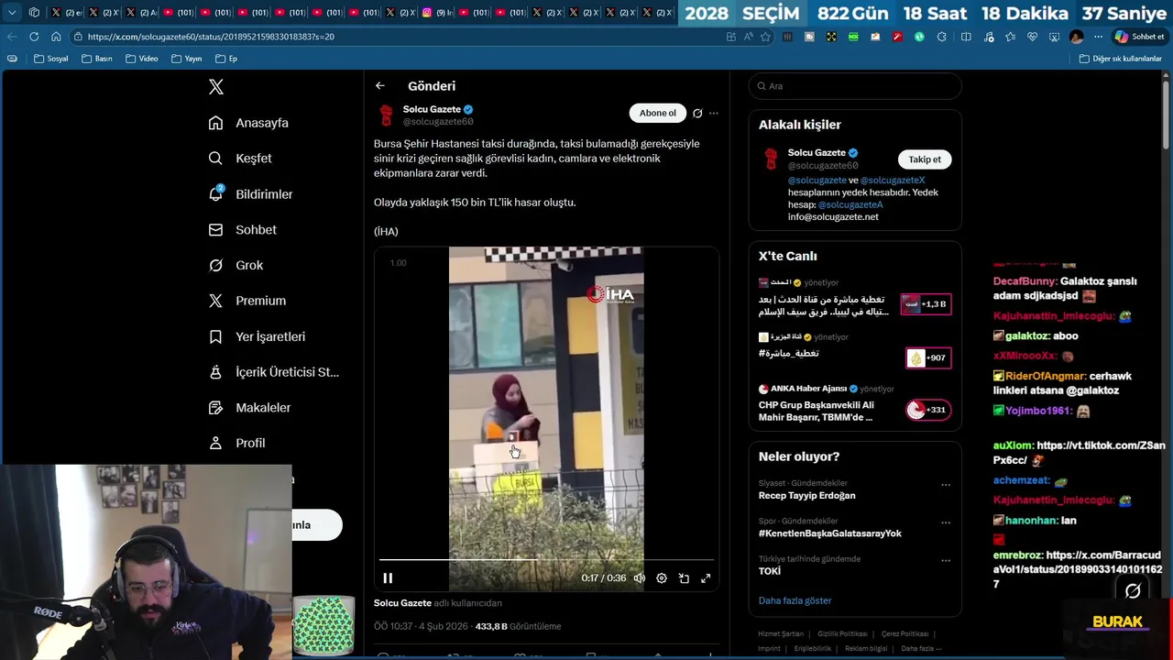Click the browser home button
Screen dimensions: 1173x660
(56, 37)
